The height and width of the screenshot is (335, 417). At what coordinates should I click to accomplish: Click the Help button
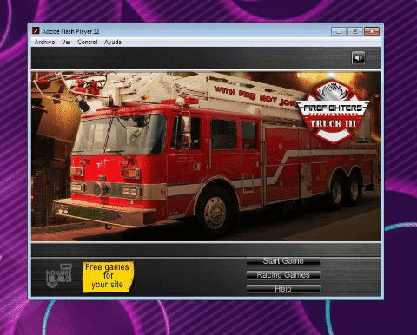[x=283, y=289]
